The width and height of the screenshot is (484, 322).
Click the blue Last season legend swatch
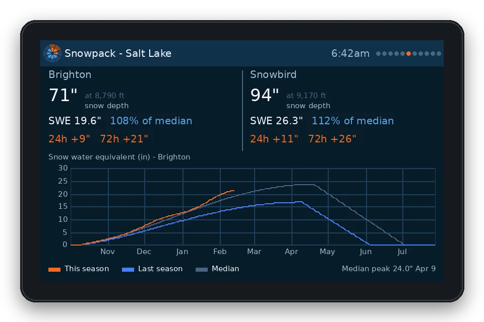[x=128, y=269]
